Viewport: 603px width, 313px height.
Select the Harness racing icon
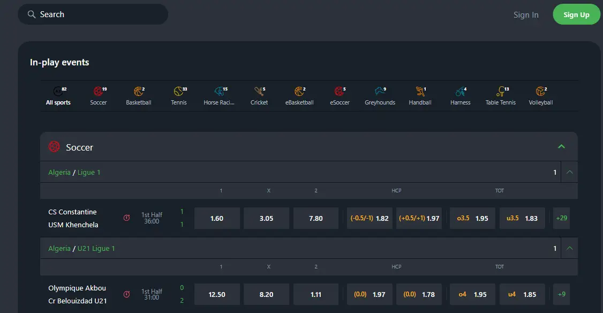coord(460,92)
